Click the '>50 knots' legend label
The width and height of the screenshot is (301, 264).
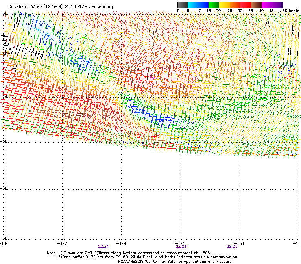coord(290,11)
